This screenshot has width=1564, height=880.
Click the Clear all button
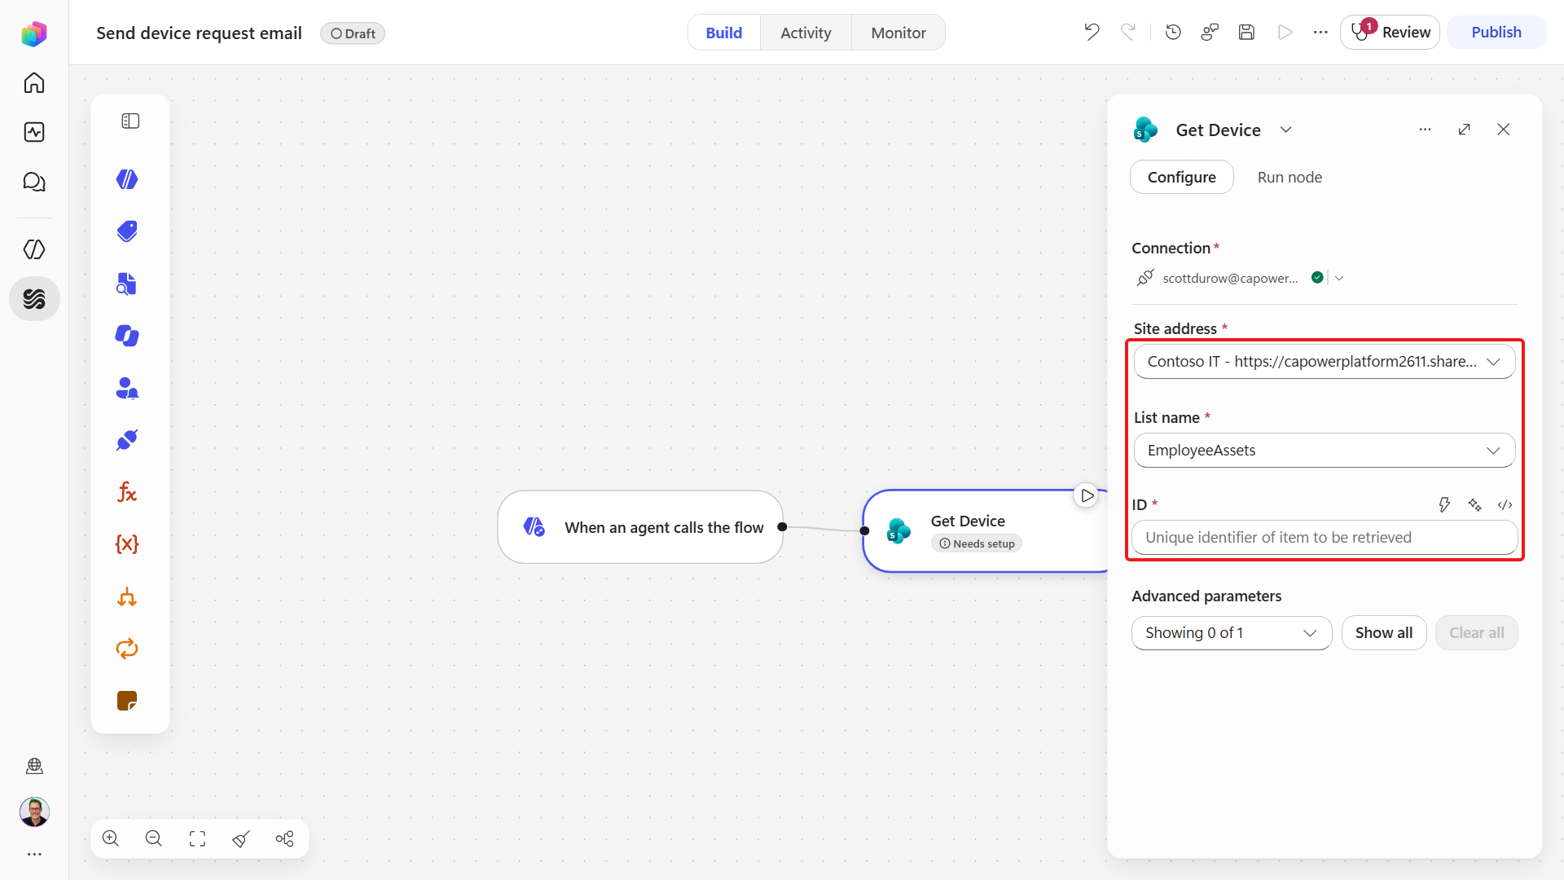1477,633
